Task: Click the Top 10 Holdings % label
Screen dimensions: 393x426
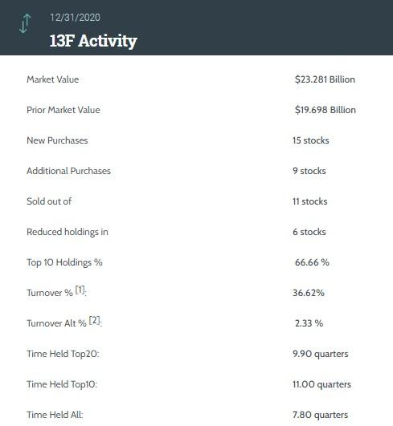Action: [64, 262]
